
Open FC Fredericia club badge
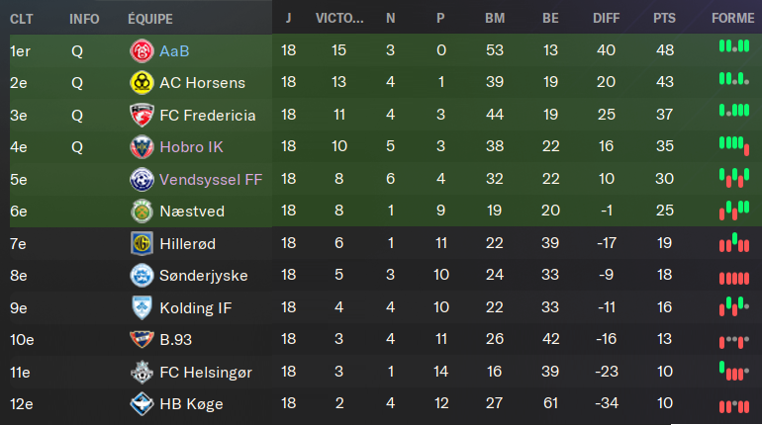pyautogui.click(x=142, y=115)
